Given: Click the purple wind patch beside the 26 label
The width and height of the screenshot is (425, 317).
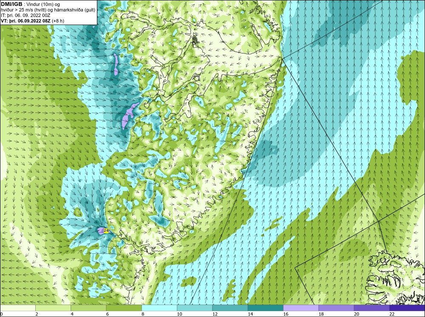Looking at the screenshot, I should click(101, 231).
